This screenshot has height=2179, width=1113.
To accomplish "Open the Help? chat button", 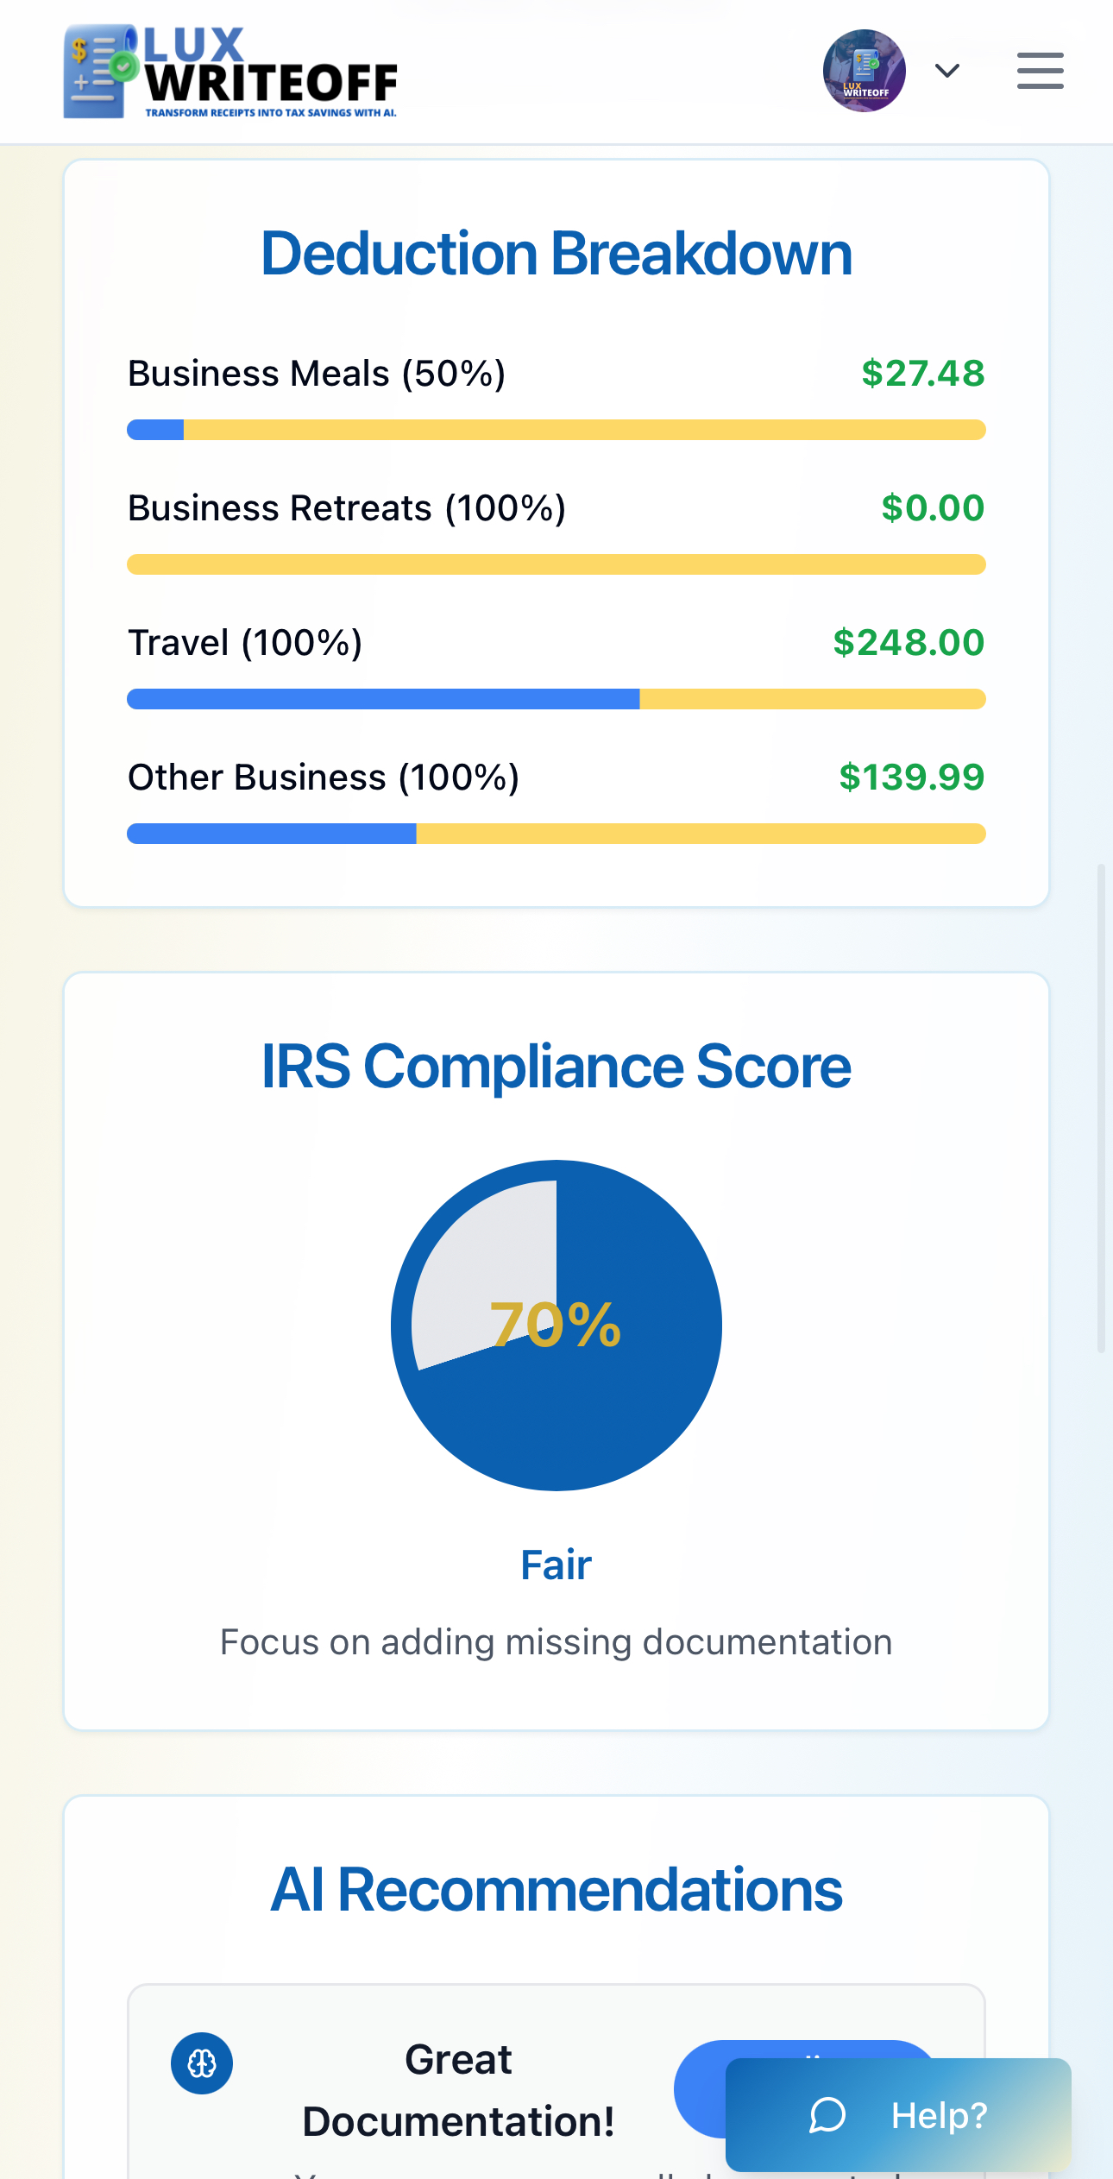I will (898, 2115).
